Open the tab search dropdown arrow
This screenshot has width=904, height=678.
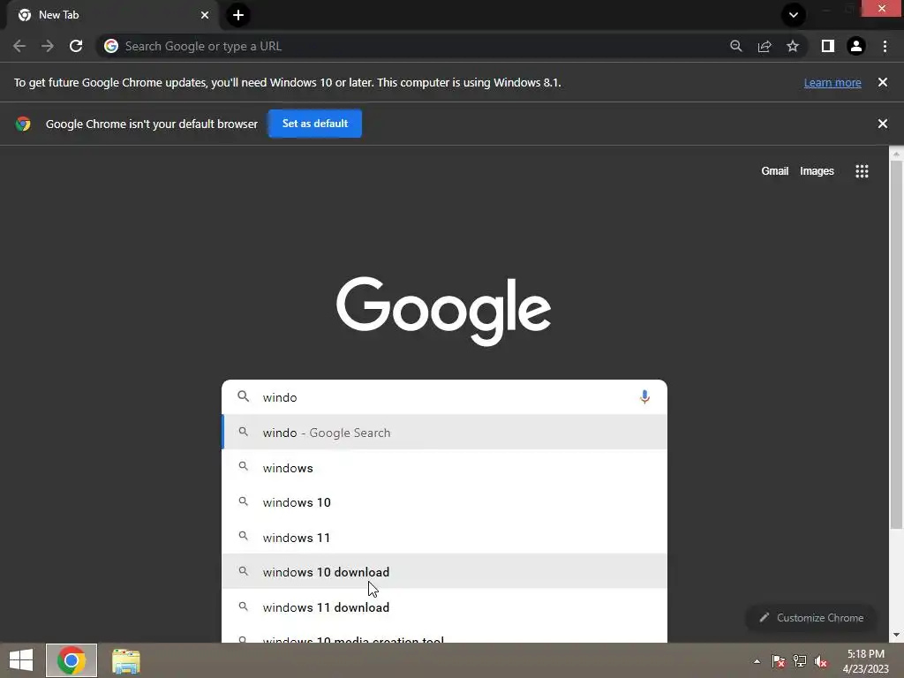tap(794, 15)
